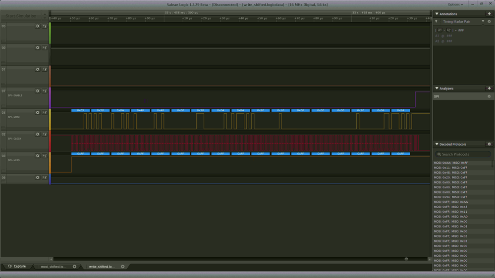
Task: Add a new annotation with plus icon
Action: click(489, 14)
